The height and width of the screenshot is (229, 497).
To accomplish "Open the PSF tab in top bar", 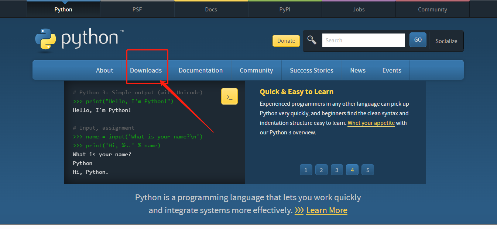I will (x=137, y=9).
